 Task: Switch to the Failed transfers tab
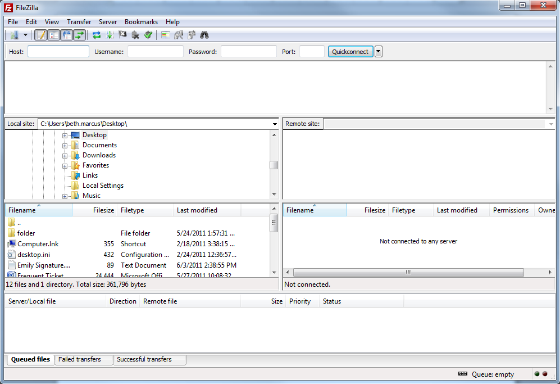point(84,359)
